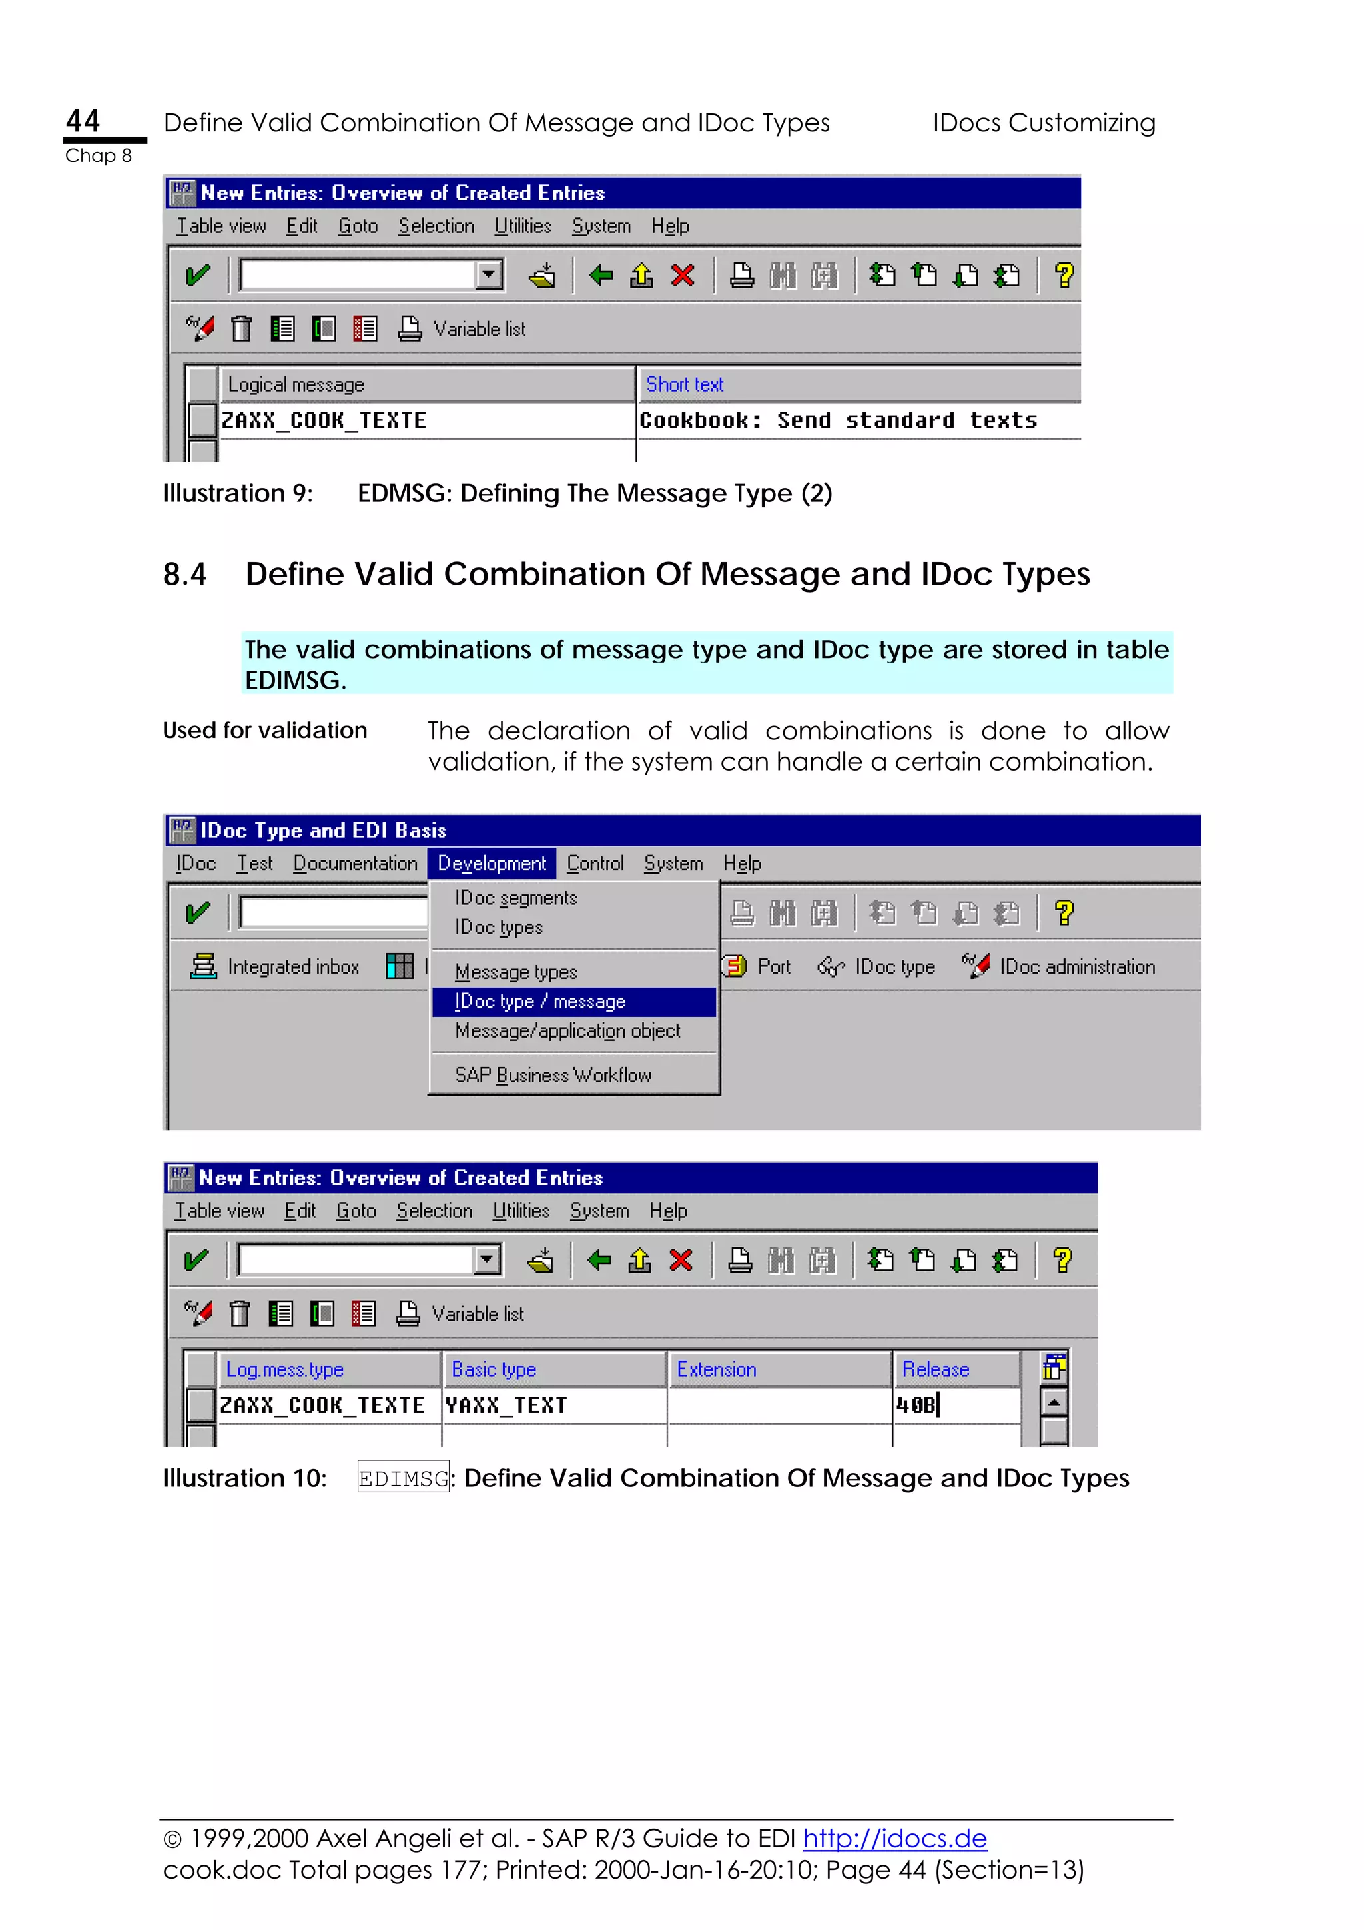Open Documentation menu in IDoc Type window

[355, 863]
